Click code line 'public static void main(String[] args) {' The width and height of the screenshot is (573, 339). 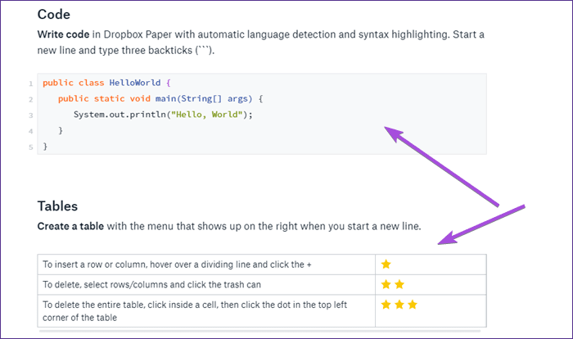160,99
